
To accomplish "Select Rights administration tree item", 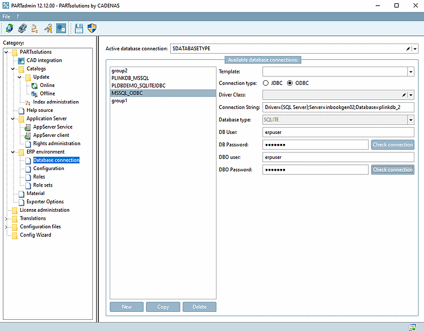I will pos(57,143).
